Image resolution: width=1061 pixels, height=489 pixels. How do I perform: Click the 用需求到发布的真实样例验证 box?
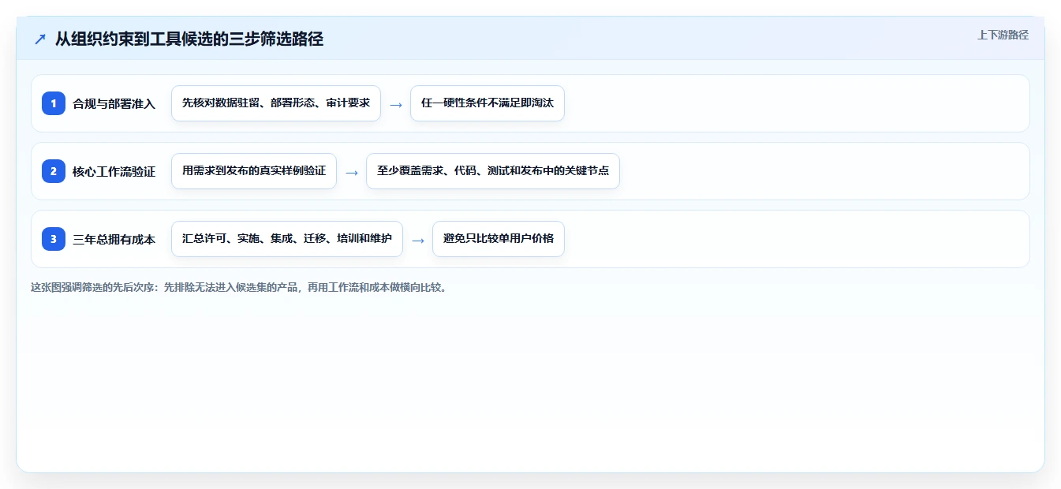(x=254, y=171)
